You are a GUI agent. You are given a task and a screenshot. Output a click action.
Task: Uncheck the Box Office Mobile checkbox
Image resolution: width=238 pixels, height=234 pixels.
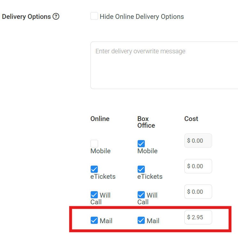141,143
